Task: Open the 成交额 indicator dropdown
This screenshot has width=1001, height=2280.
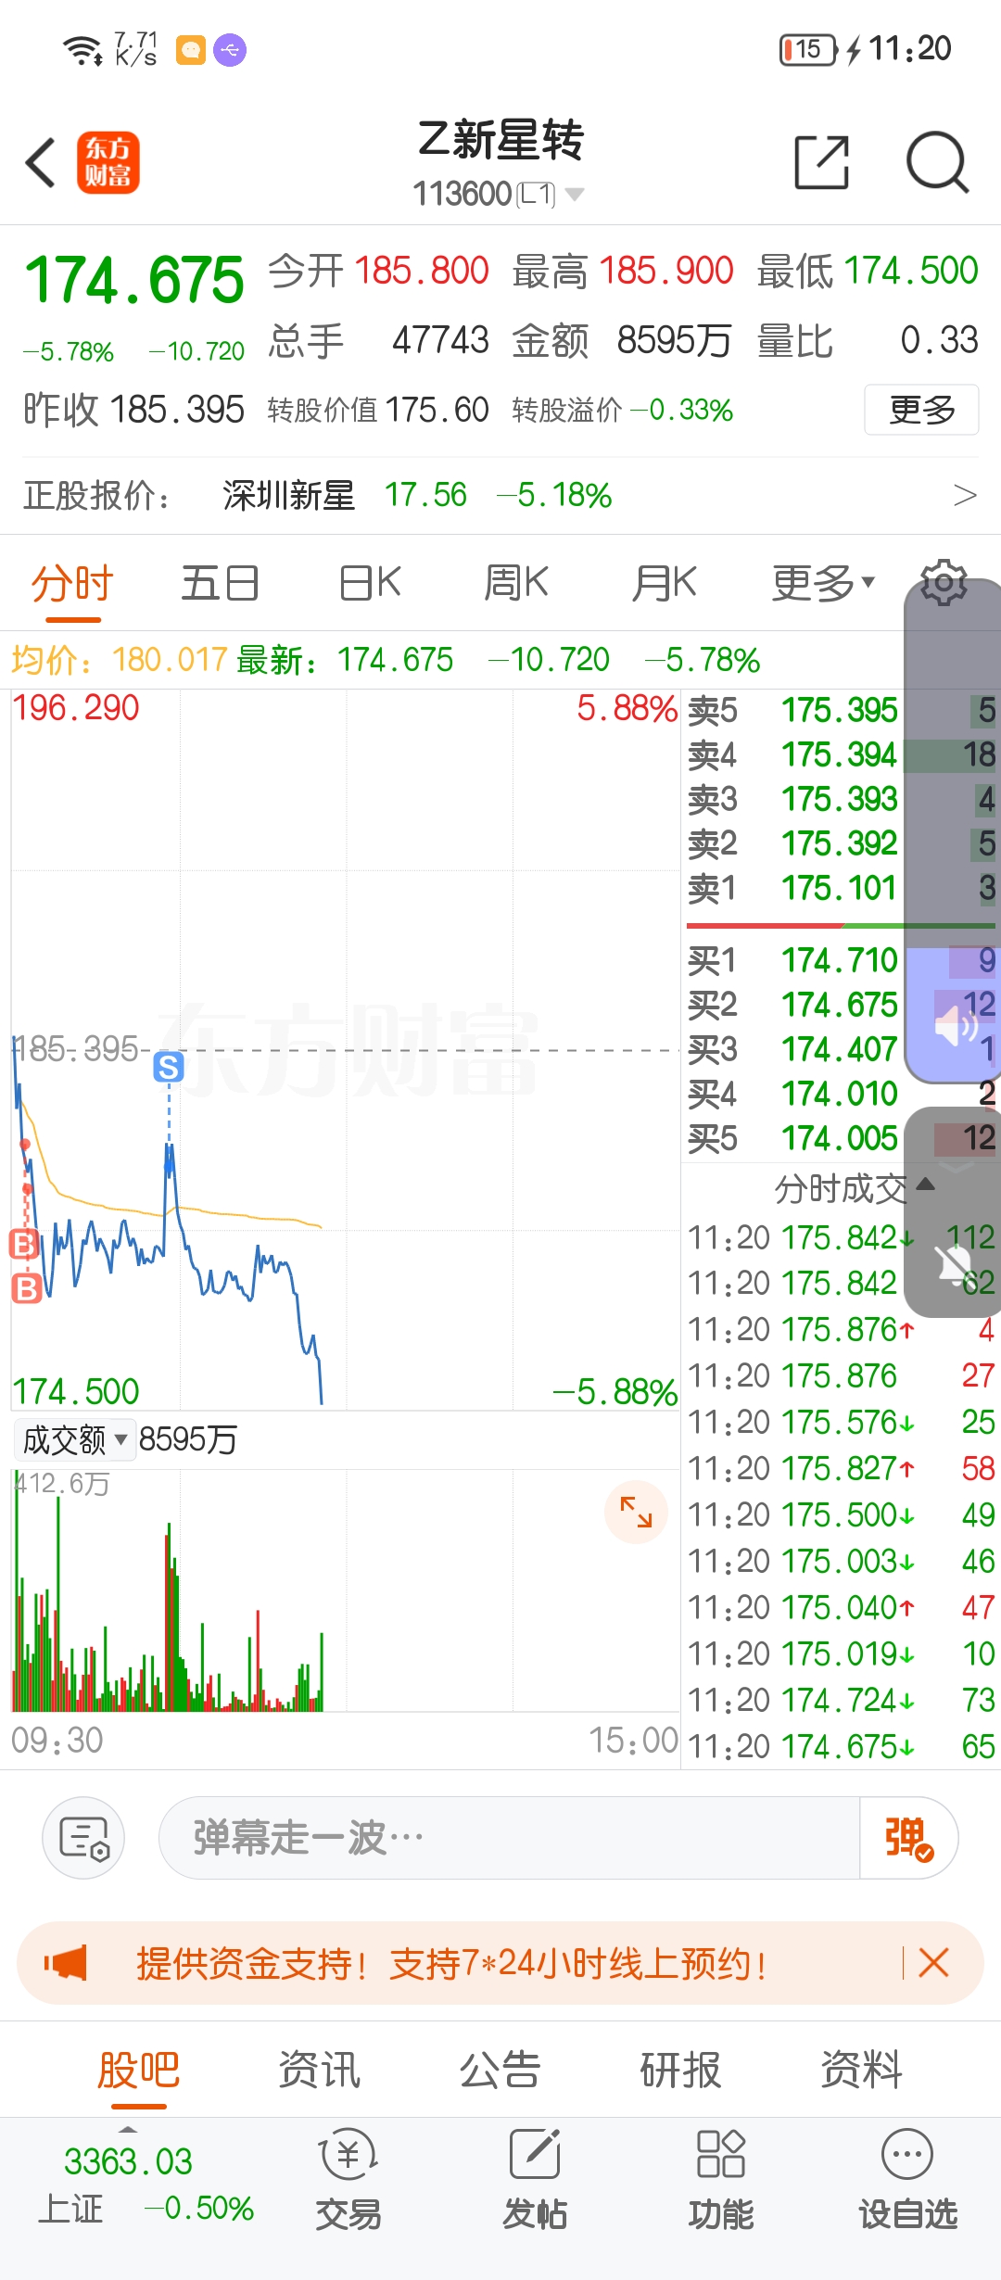Action: tap(75, 1439)
